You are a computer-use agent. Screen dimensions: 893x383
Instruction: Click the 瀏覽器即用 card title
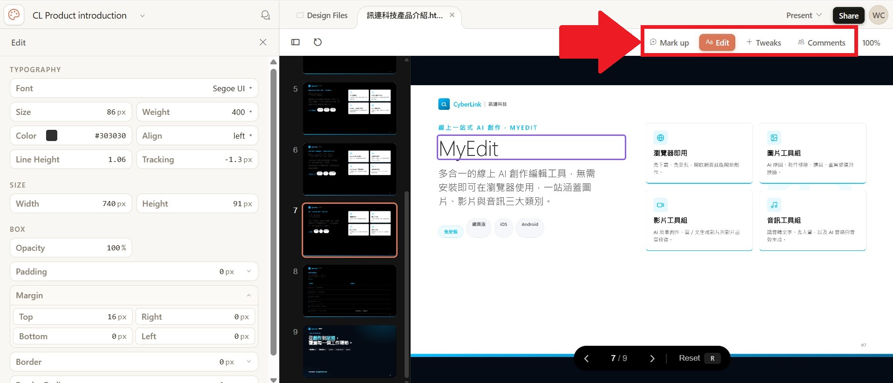(670, 153)
